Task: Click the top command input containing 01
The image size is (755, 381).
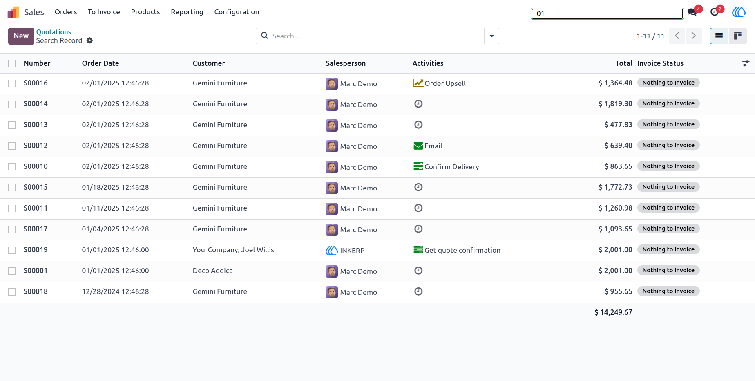Action: tap(607, 13)
